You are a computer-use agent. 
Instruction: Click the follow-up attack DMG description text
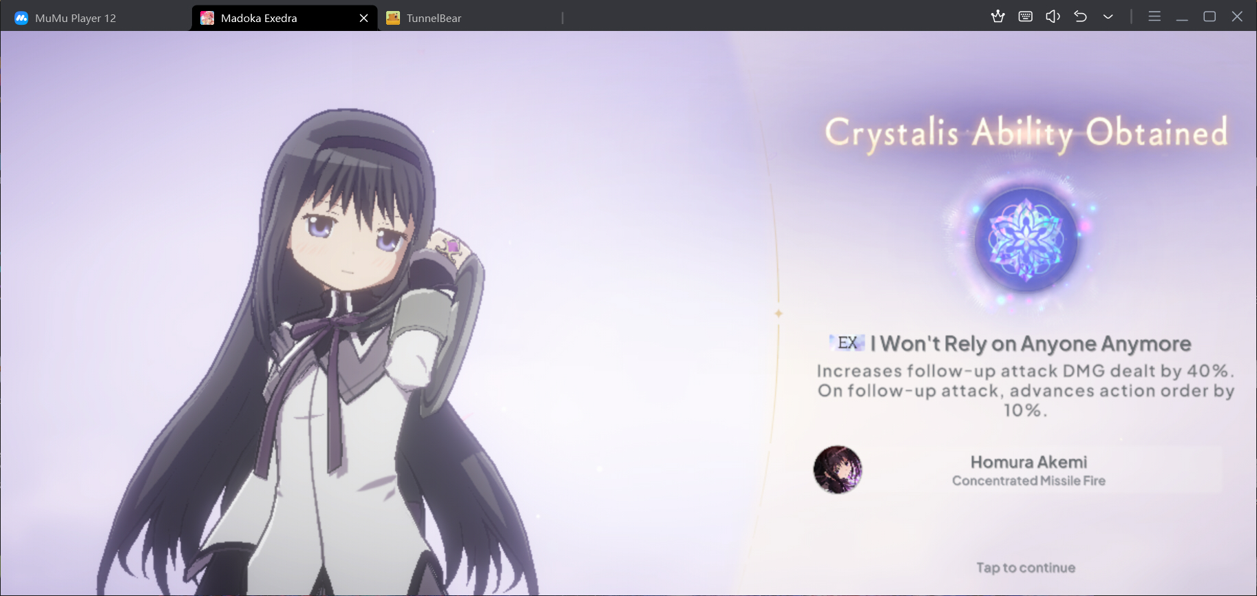(1026, 390)
